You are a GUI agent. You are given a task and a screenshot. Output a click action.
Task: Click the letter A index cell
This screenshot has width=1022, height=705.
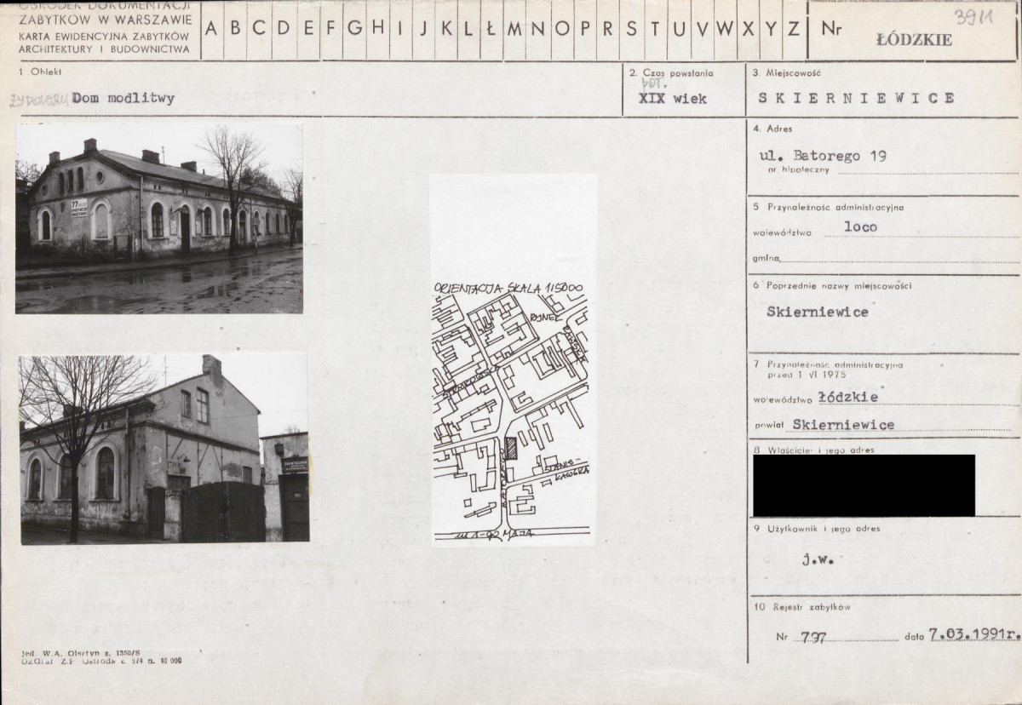pos(211,29)
